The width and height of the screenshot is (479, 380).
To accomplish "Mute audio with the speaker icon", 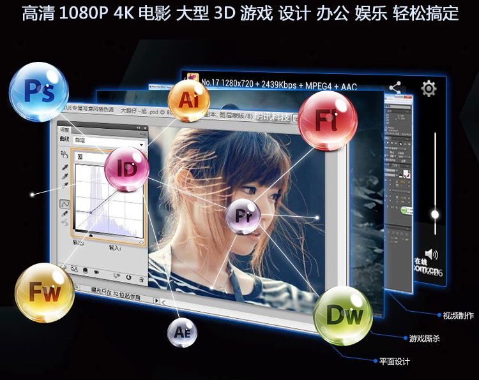I will tap(431, 254).
